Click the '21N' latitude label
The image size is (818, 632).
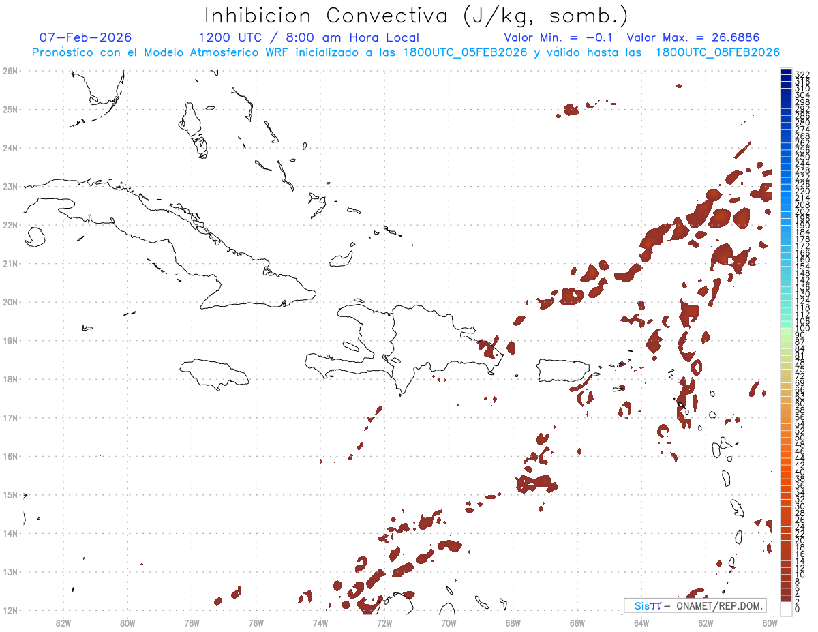(10, 263)
